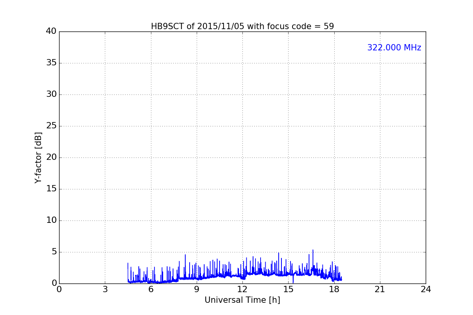Click the 'Universal Time [h]' axis label

[242, 300]
